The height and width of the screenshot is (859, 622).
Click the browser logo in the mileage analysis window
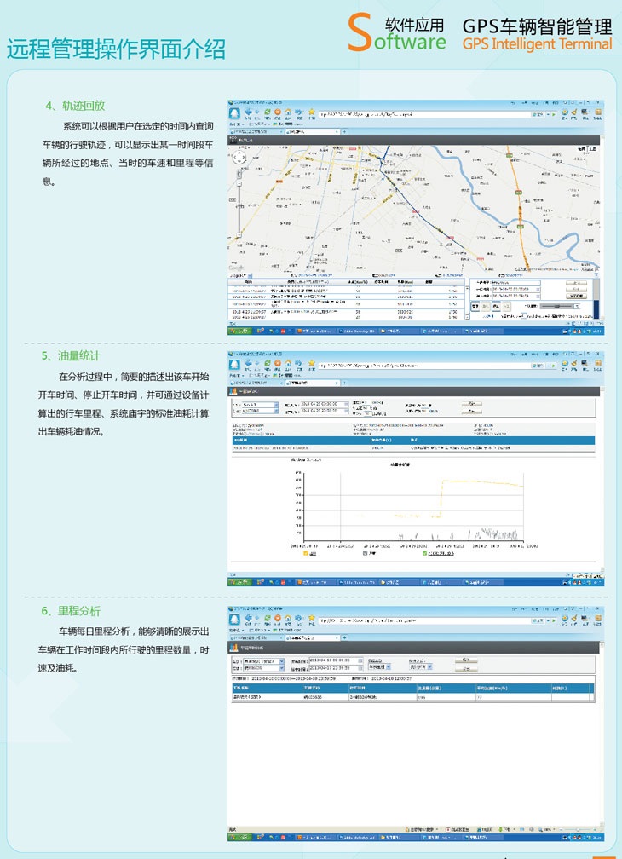(233, 619)
